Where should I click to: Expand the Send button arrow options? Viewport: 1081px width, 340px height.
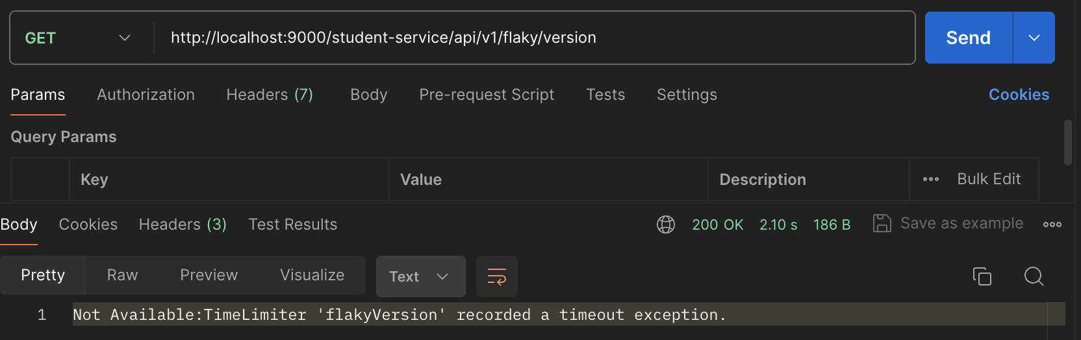coord(1034,38)
